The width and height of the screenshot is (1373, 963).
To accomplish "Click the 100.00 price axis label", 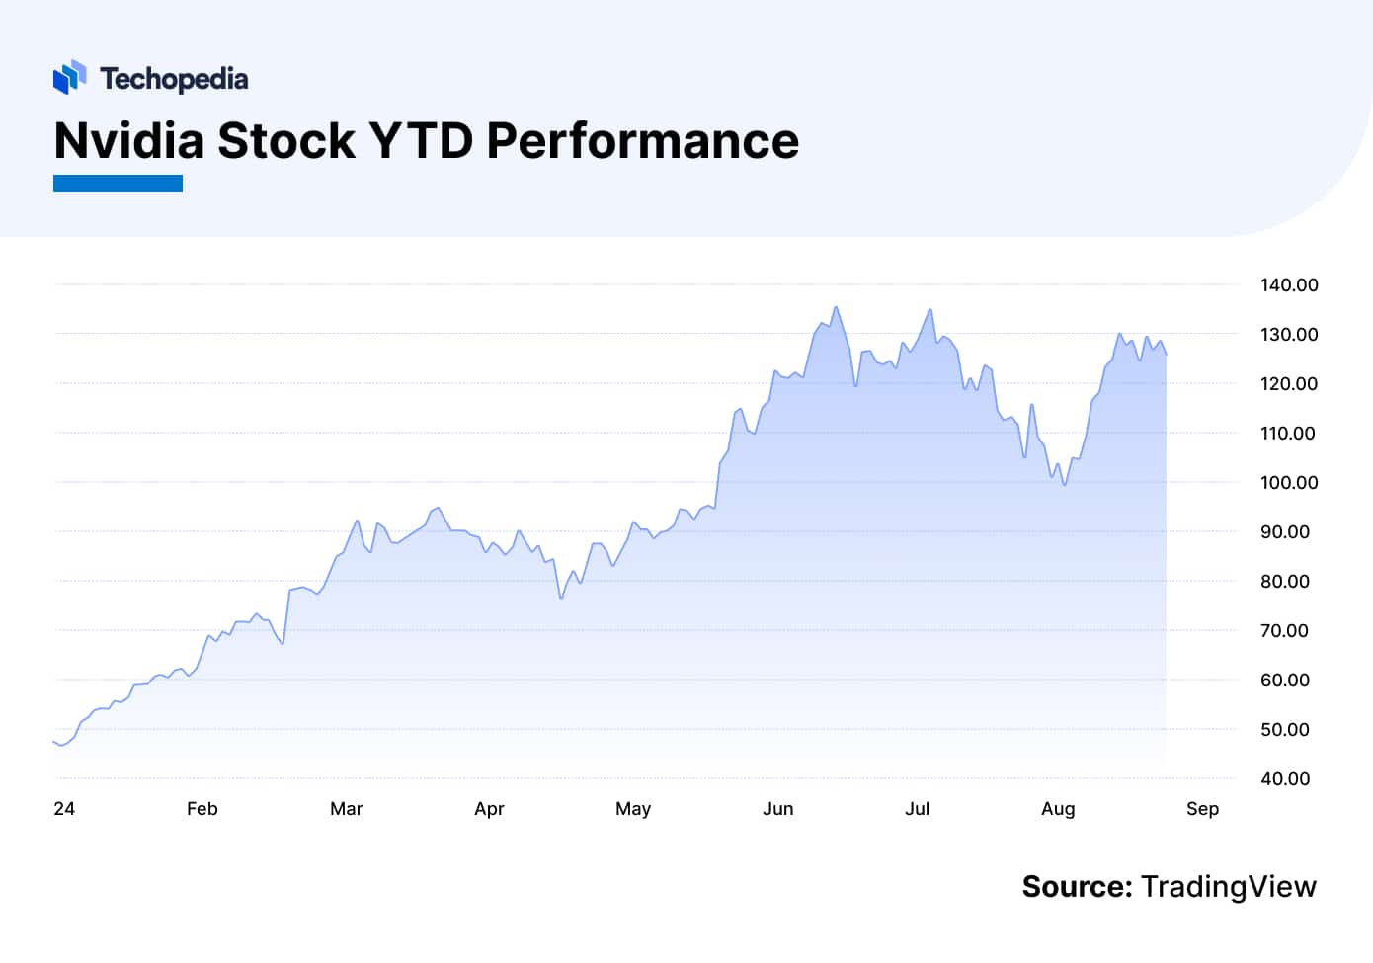I will (x=1289, y=482).
